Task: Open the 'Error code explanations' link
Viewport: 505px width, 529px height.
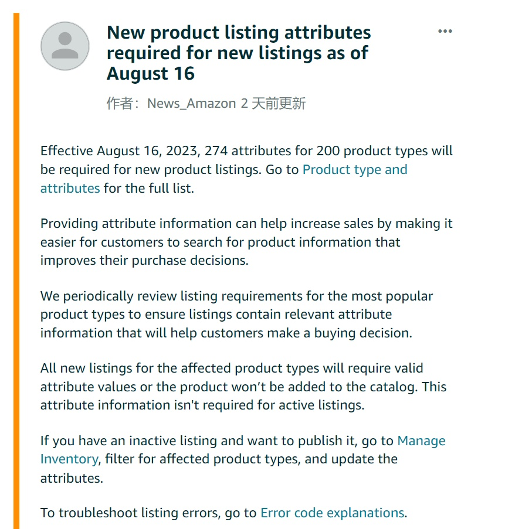Action: tap(333, 513)
